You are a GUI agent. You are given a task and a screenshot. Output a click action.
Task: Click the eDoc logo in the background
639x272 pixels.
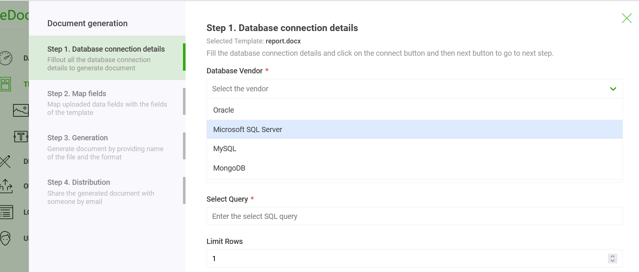(14, 15)
